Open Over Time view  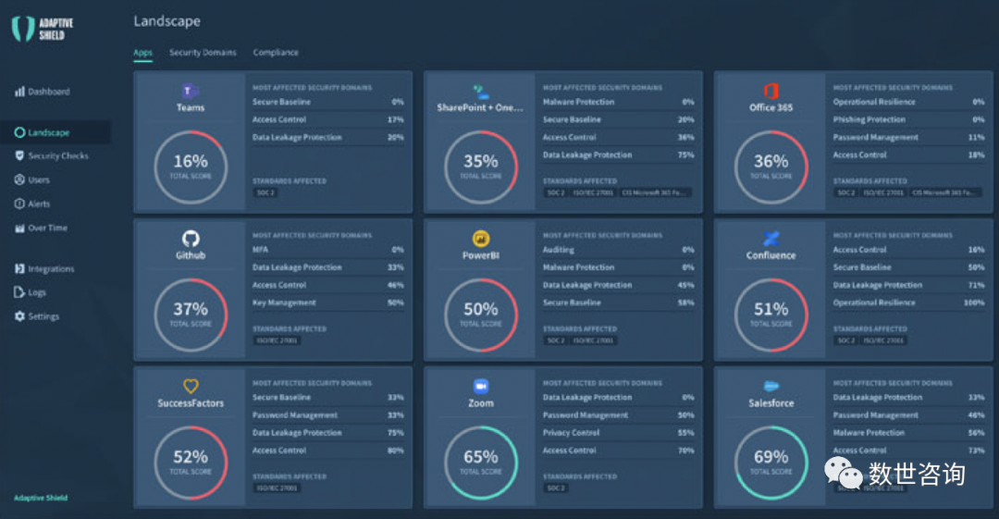[41, 228]
